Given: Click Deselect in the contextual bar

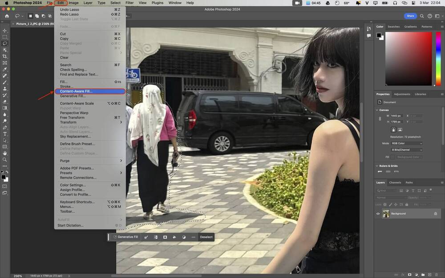Looking at the screenshot, I should 206,237.
